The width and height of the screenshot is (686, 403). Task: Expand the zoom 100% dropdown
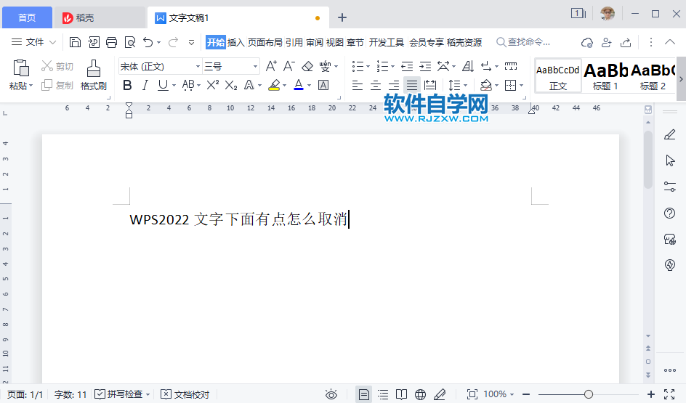click(x=512, y=394)
